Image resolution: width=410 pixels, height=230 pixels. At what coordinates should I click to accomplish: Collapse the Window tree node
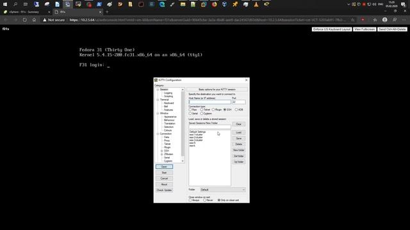158,114
